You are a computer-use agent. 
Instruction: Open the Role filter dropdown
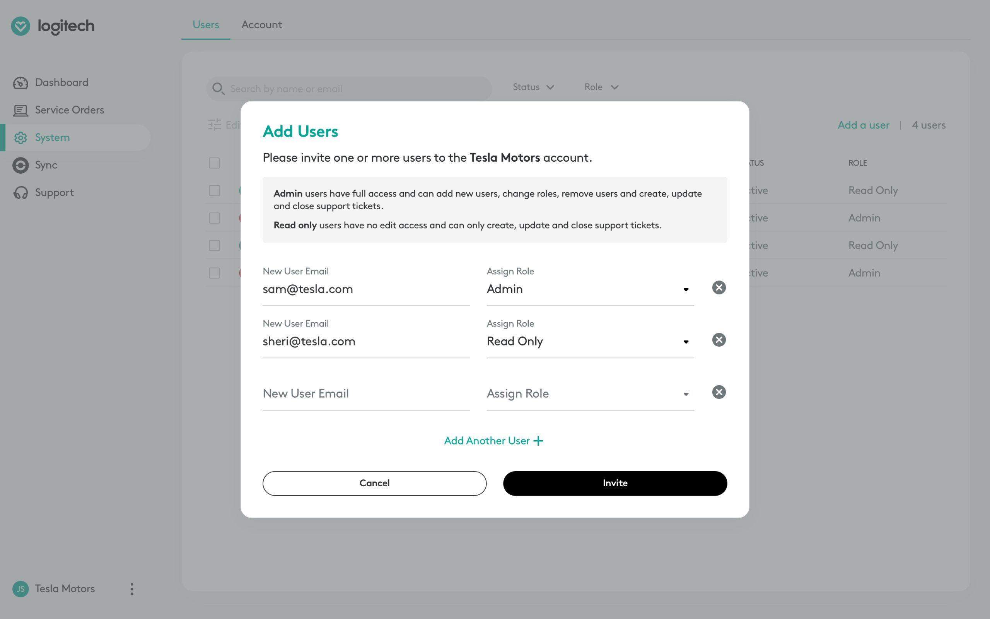click(601, 87)
